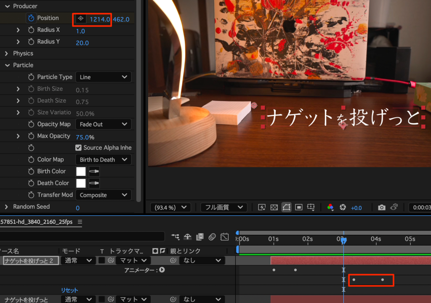Viewport: 431px width, 303px height.
Task: Click the アニメーター add play button
Action: [x=162, y=270]
